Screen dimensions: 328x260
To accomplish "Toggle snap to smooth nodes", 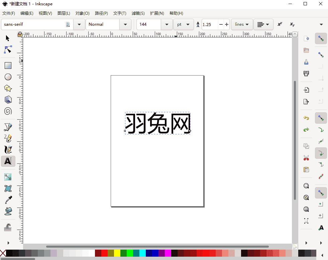I will [x=321, y=165].
